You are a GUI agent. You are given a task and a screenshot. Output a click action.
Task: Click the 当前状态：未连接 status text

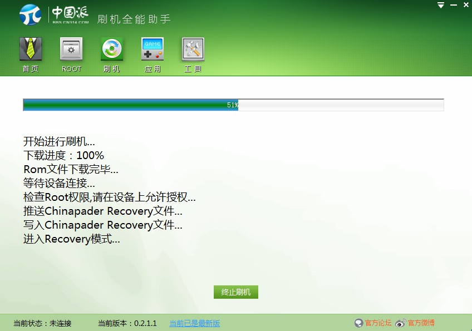42,323
